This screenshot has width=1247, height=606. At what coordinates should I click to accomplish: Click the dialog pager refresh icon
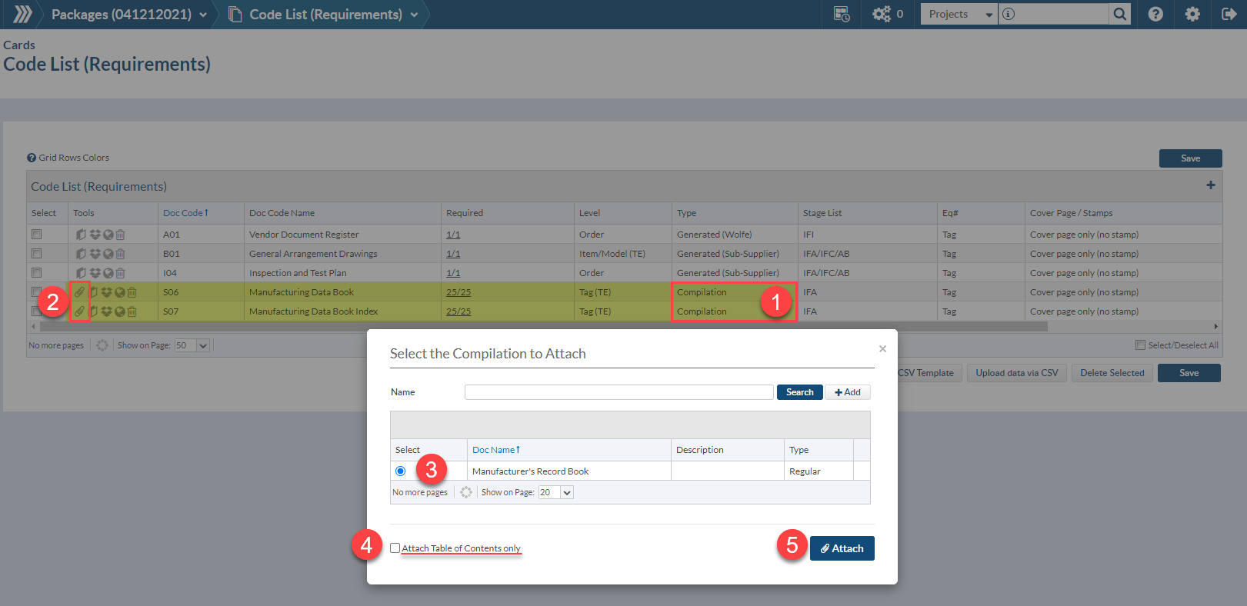pos(466,492)
